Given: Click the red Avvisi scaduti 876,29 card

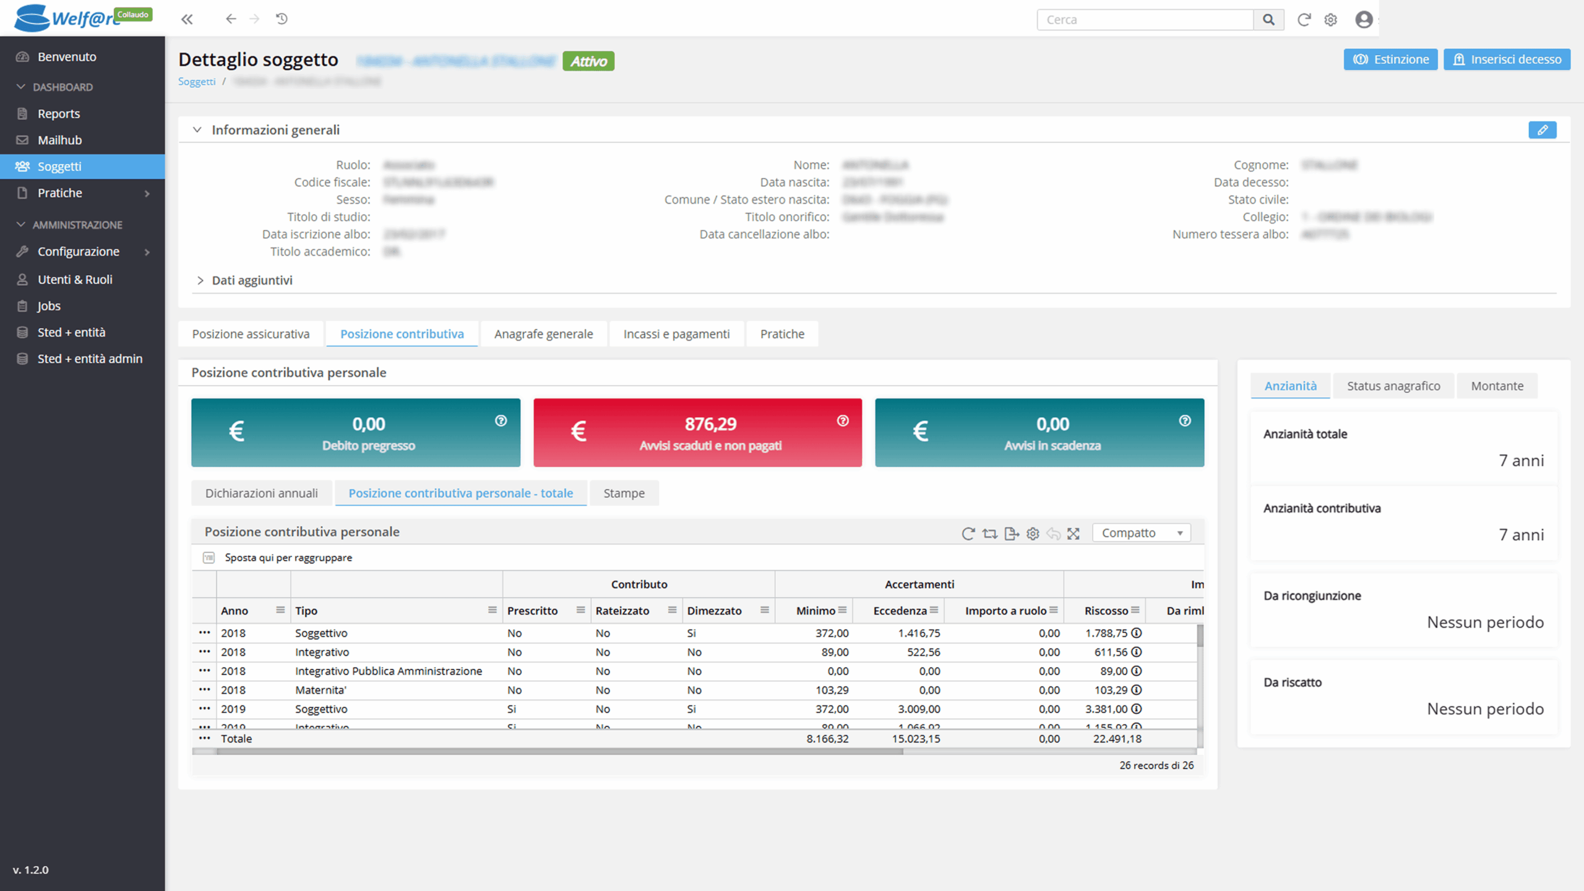Looking at the screenshot, I should tap(697, 433).
